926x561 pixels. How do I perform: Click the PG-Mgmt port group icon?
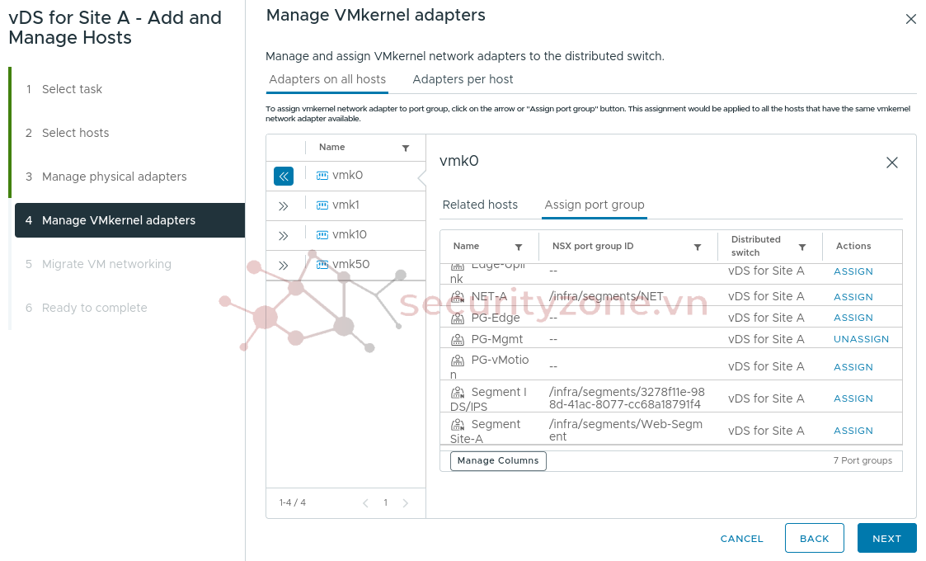tap(458, 339)
